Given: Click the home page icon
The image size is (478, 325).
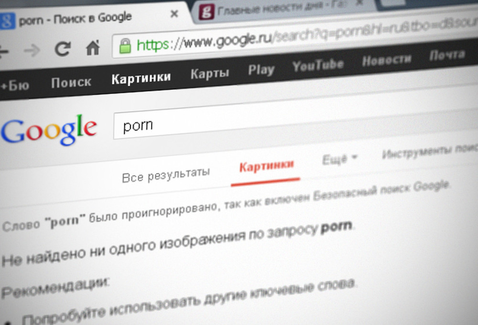Looking at the screenshot, I should tap(93, 47).
